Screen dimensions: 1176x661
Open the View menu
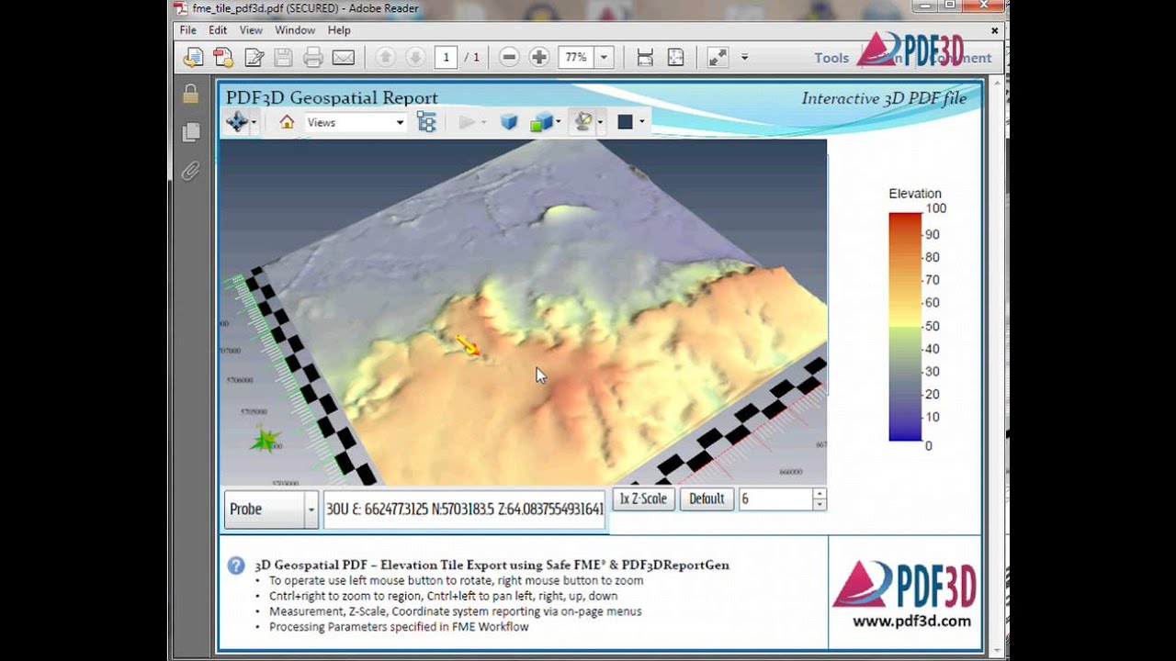click(x=251, y=30)
